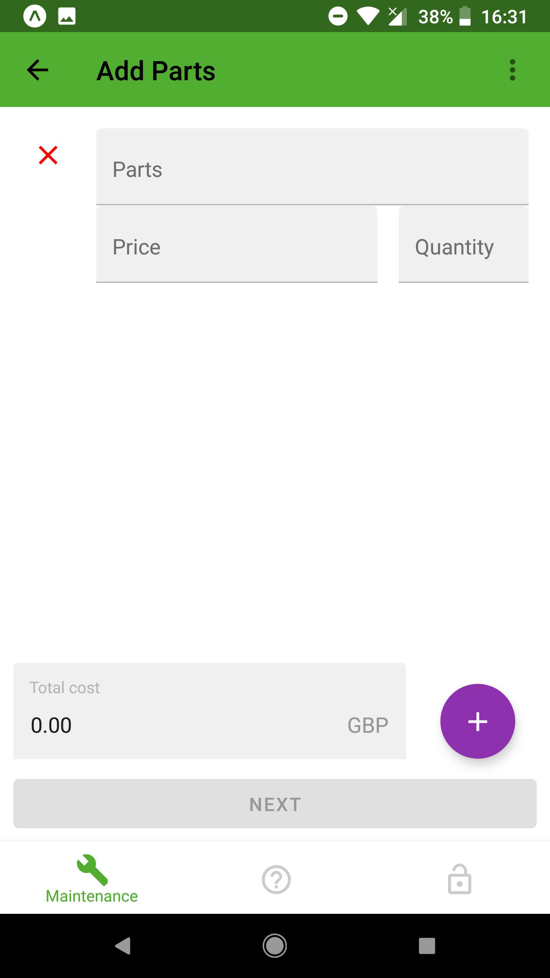Remove the part row with red X

click(x=48, y=155)
